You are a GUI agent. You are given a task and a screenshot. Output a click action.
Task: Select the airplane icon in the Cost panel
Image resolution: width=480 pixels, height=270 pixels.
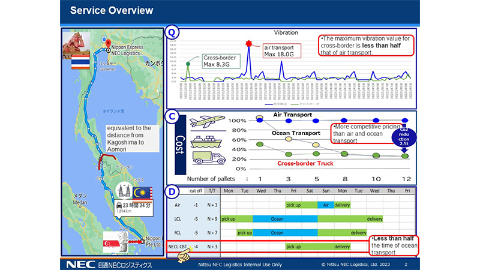(207, 121)
